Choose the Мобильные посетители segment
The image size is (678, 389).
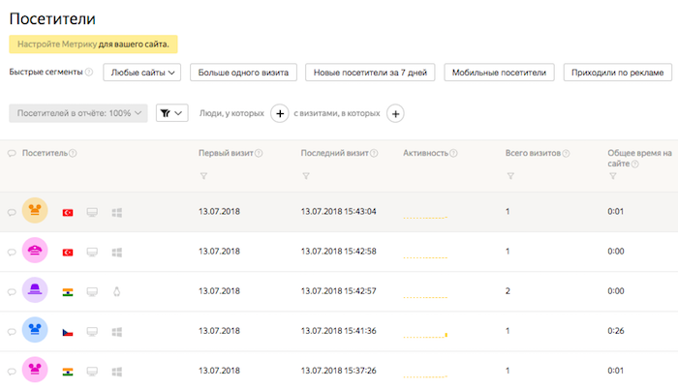coord(501,73)
